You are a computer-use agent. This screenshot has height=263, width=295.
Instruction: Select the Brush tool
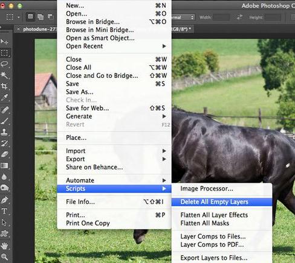(4, 121)
